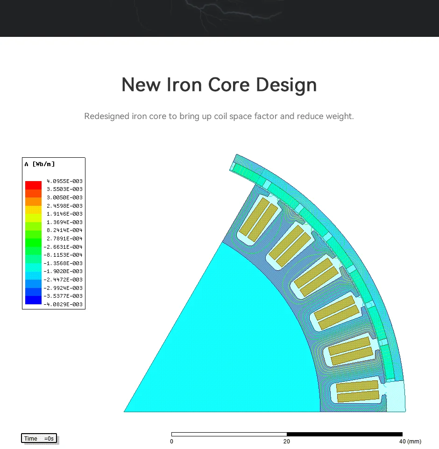Viewport: 439px width, 449px height.
Task: Click the legend value 4.0955E-003
Action: (x=64, y=181)
